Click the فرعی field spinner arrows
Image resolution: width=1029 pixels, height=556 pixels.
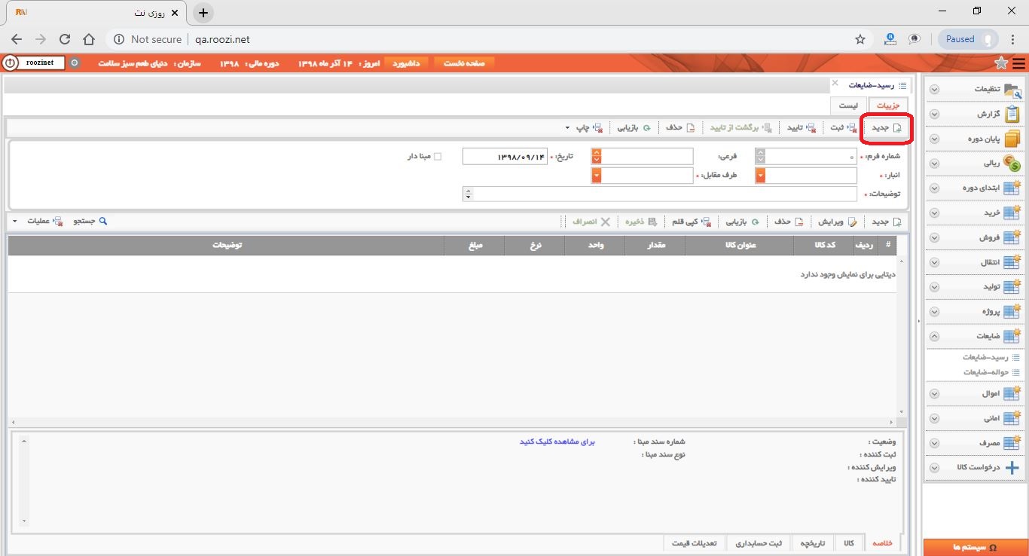597,156
